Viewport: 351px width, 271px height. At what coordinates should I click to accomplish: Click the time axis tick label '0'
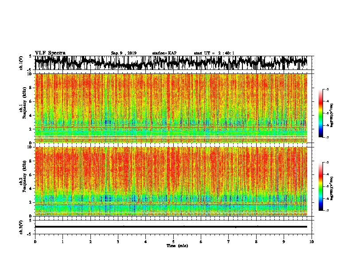pos(35,242)
